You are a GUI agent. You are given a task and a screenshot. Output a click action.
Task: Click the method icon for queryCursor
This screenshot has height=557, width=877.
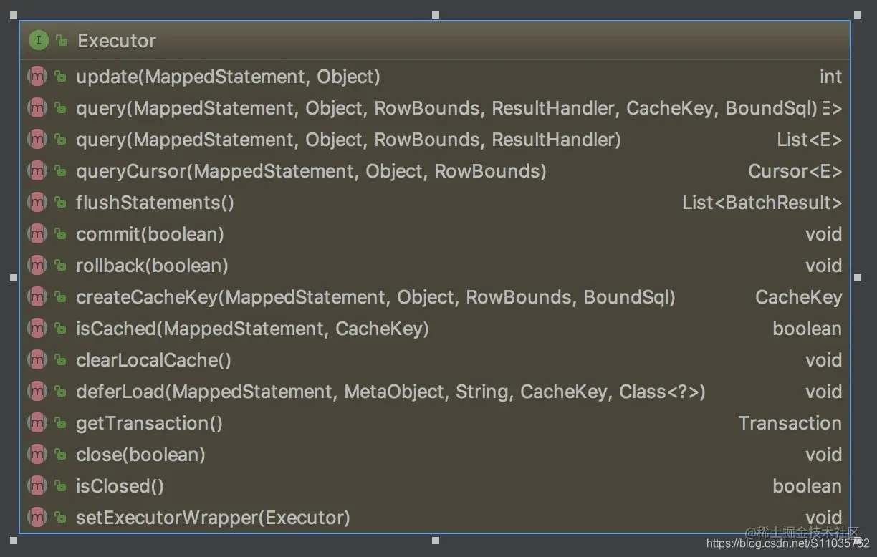37,171
